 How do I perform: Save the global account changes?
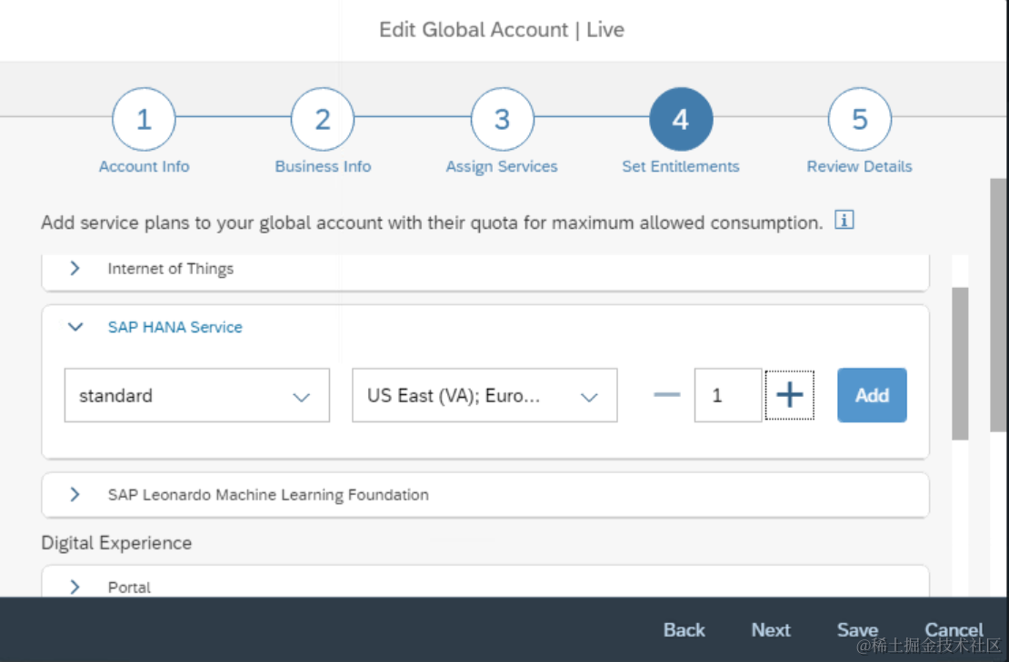(857, 630)
